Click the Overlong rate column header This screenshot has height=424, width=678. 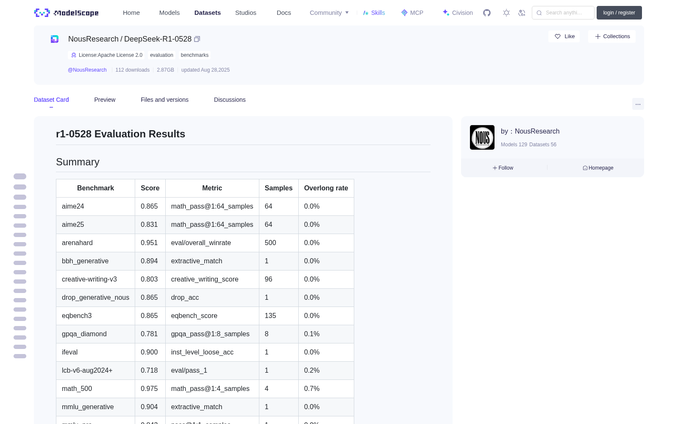[x=326, y=188]
